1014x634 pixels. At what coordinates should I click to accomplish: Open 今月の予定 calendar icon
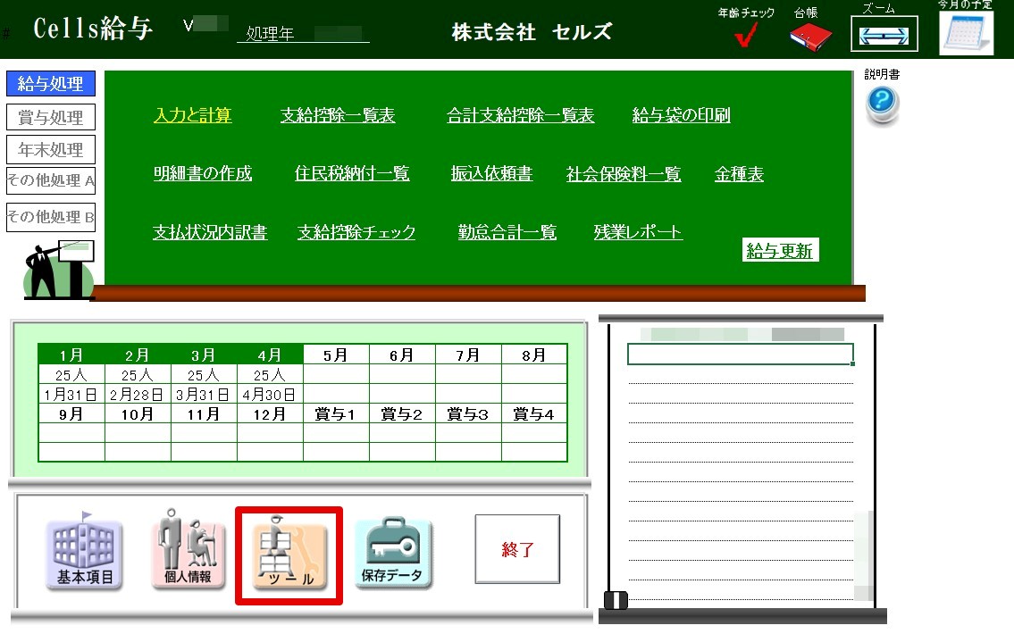coord(966,34)
